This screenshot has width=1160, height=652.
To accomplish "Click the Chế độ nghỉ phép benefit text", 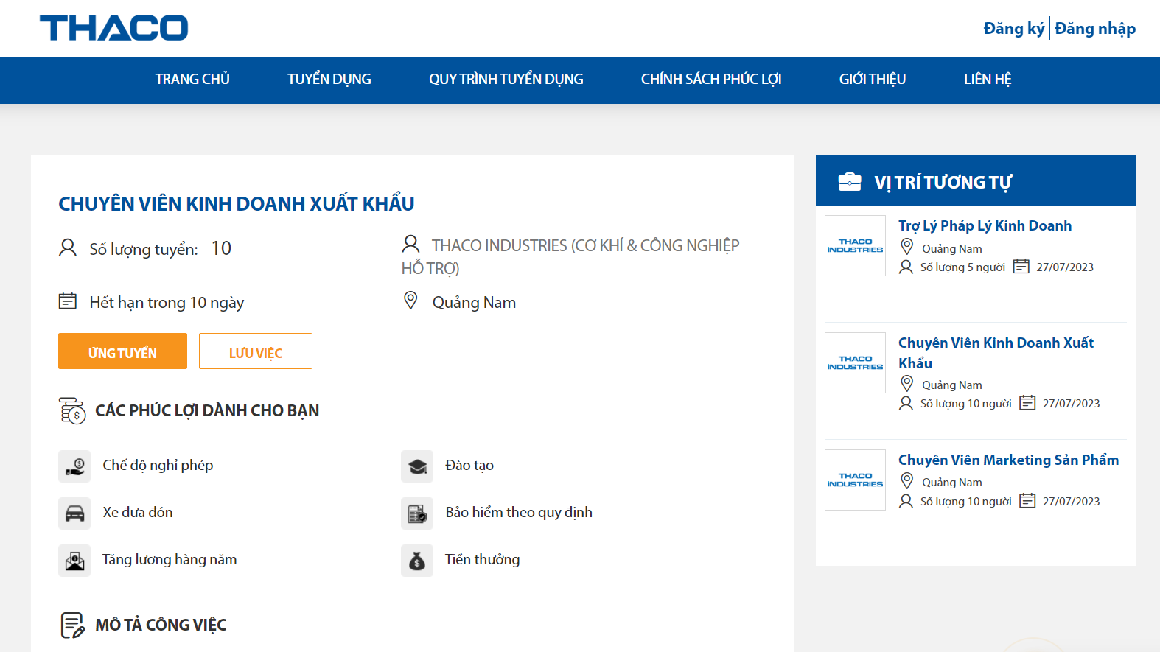I will click(x=158, y=465).
